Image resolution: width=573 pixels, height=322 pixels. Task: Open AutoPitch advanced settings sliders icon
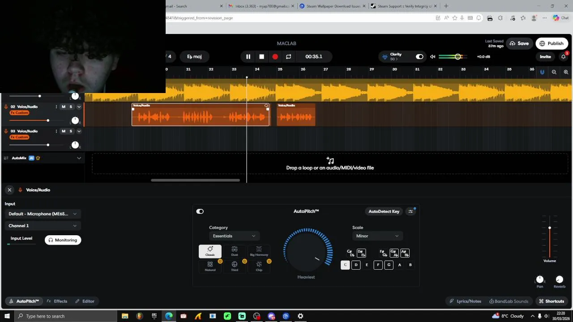[411, 212]
